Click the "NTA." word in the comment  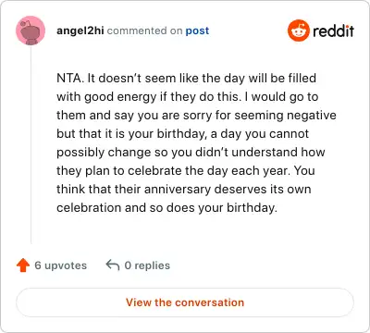coord(70,78)
